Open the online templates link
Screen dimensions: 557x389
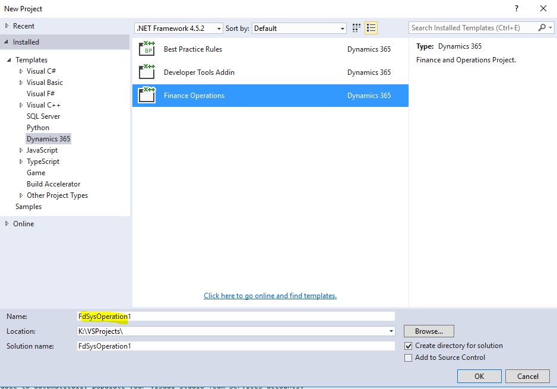pyautogui.click(x=270, y=296)
